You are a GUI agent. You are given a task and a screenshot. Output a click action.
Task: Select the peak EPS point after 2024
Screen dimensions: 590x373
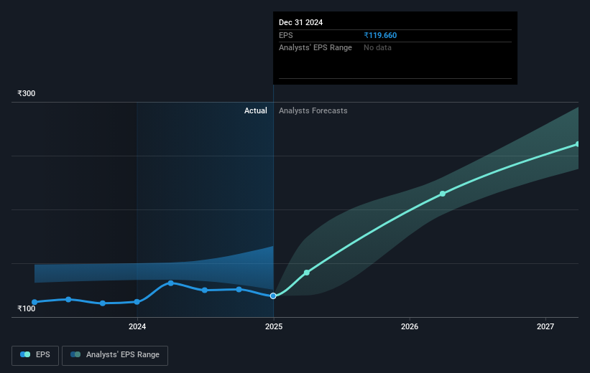(170, 283)
